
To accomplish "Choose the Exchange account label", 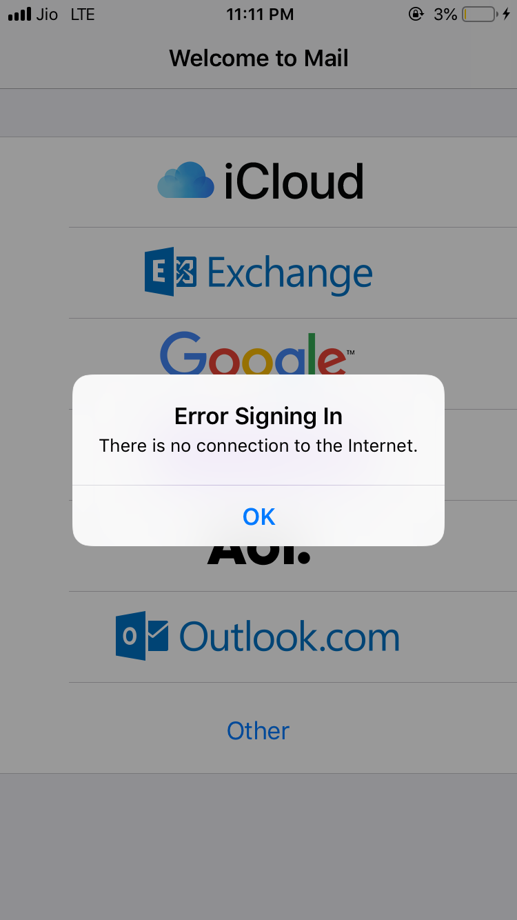I will (290, 273).
